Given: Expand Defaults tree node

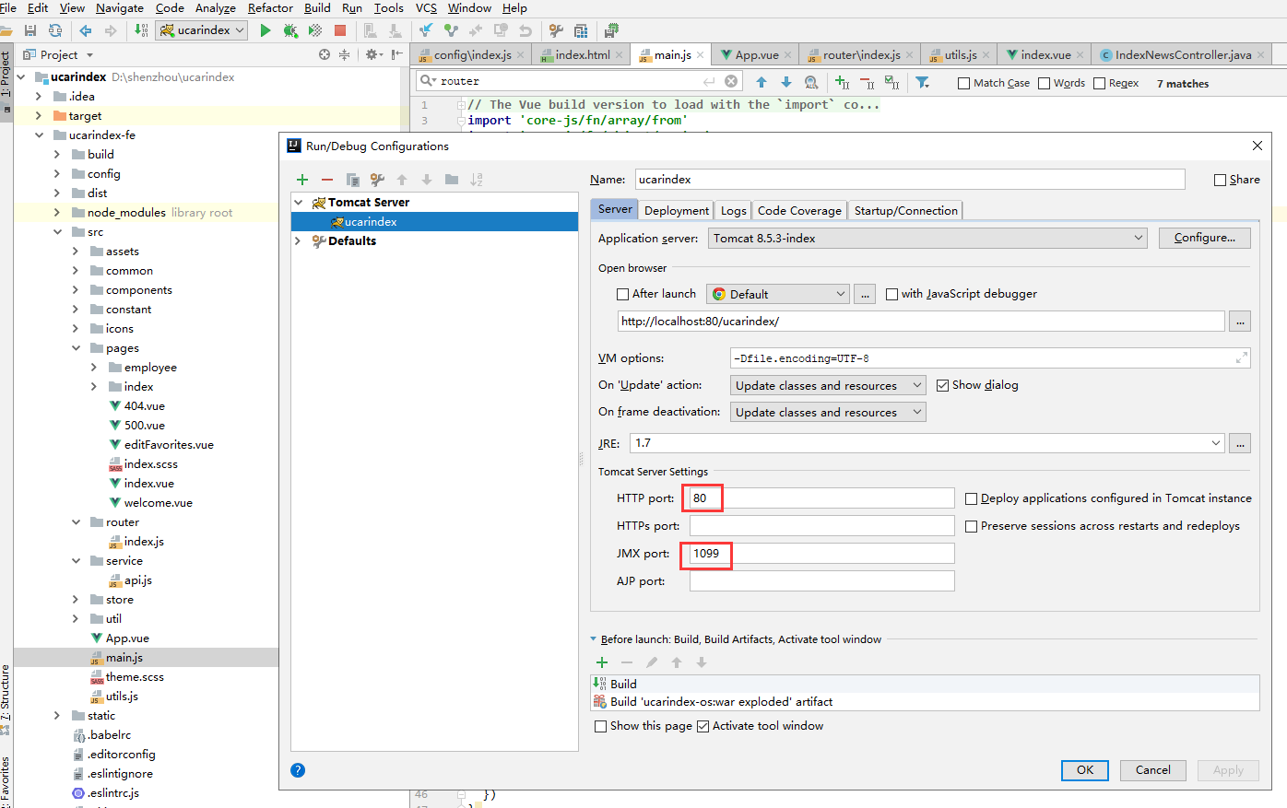Looking at the screenshot, I should pos(299,241).
